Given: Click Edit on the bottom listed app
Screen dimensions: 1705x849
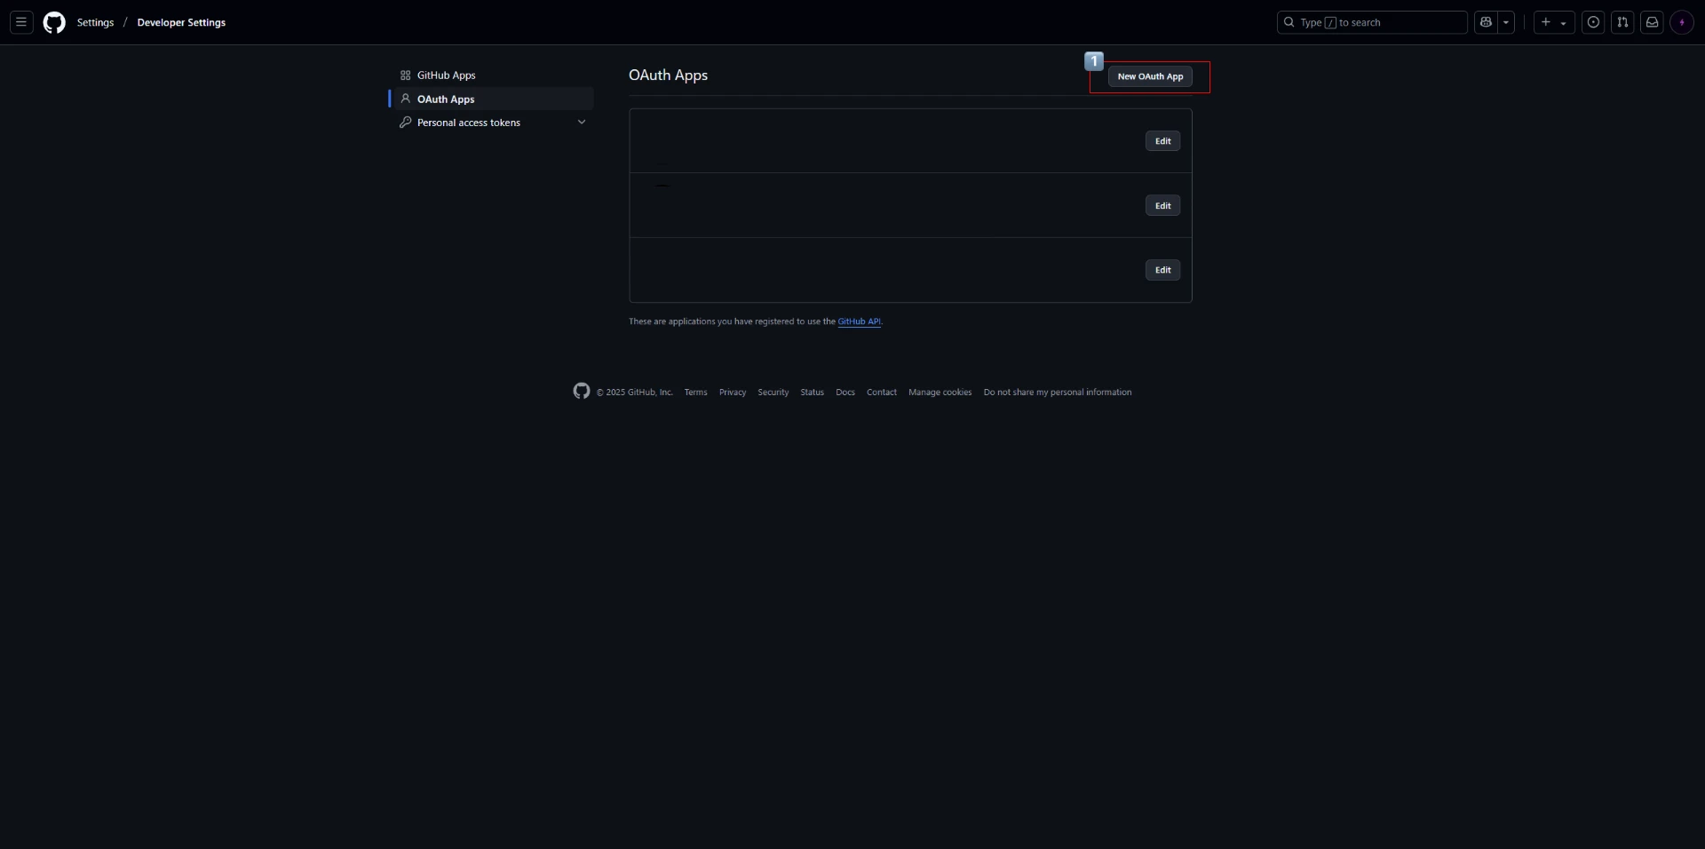Looking at the screenshot, I should point(1162,270).
